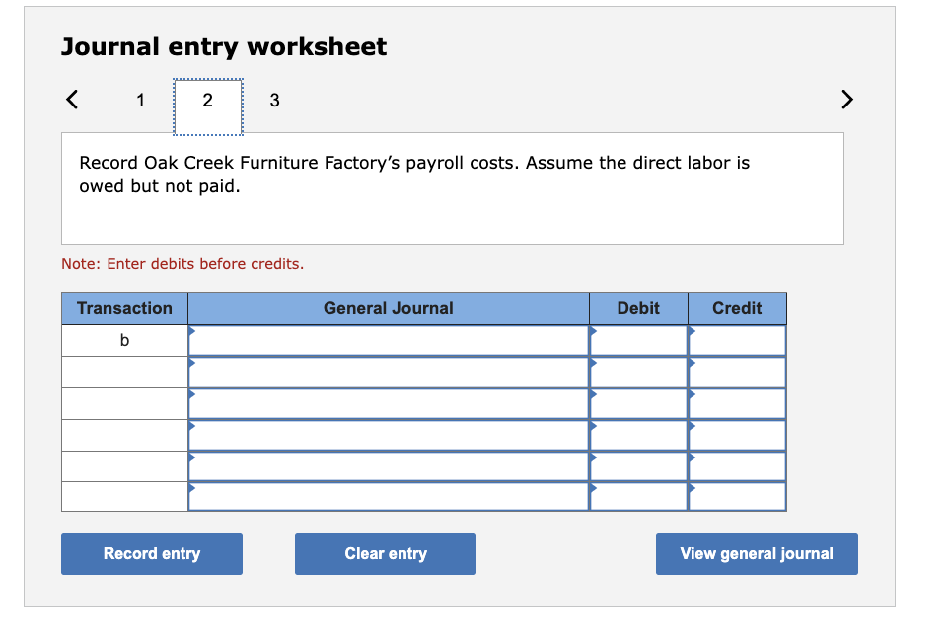Click second row Debit cell
The height and width of the screenshot is (633, 949).
tap(638, 372)
